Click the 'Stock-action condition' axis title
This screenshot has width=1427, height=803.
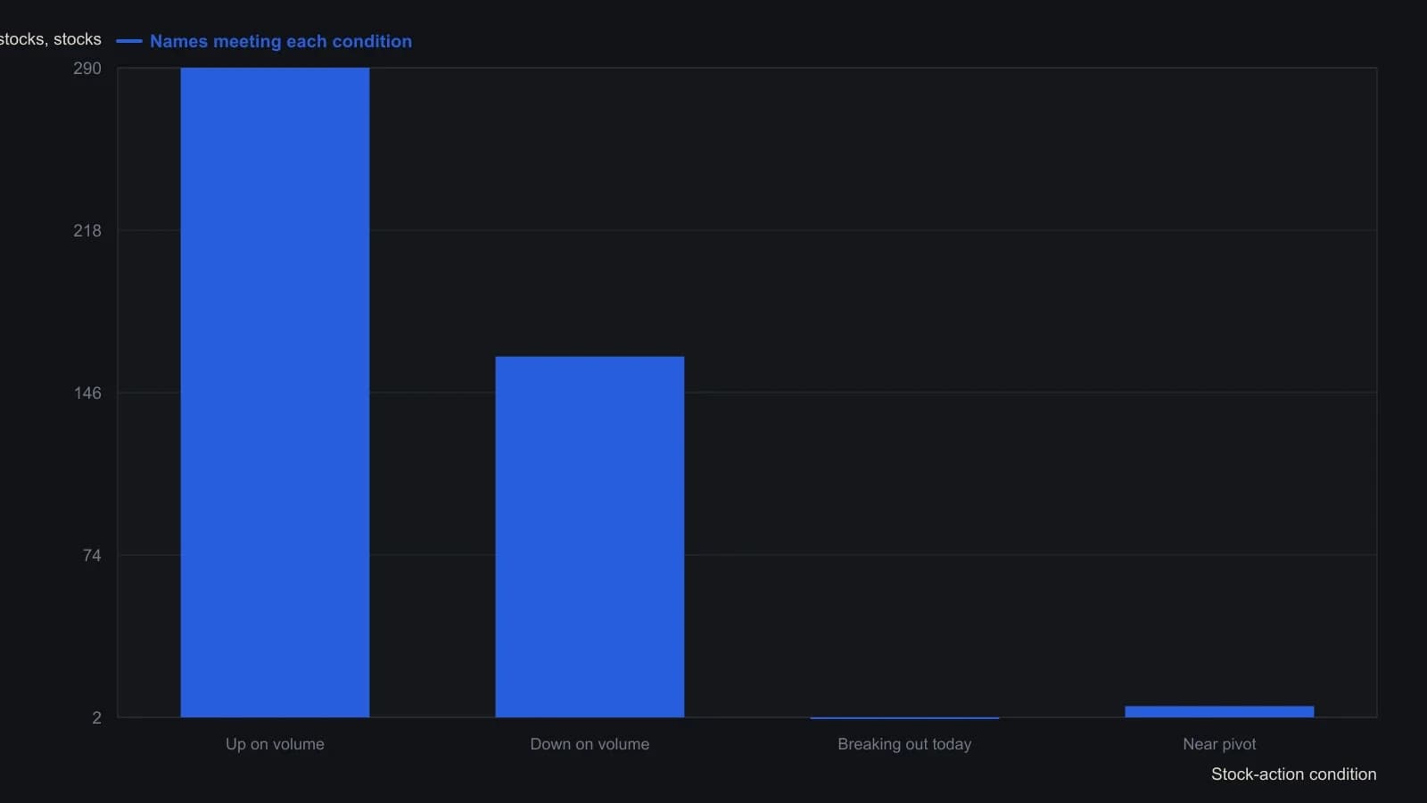pyautogui.click(x=1293, y=774)
